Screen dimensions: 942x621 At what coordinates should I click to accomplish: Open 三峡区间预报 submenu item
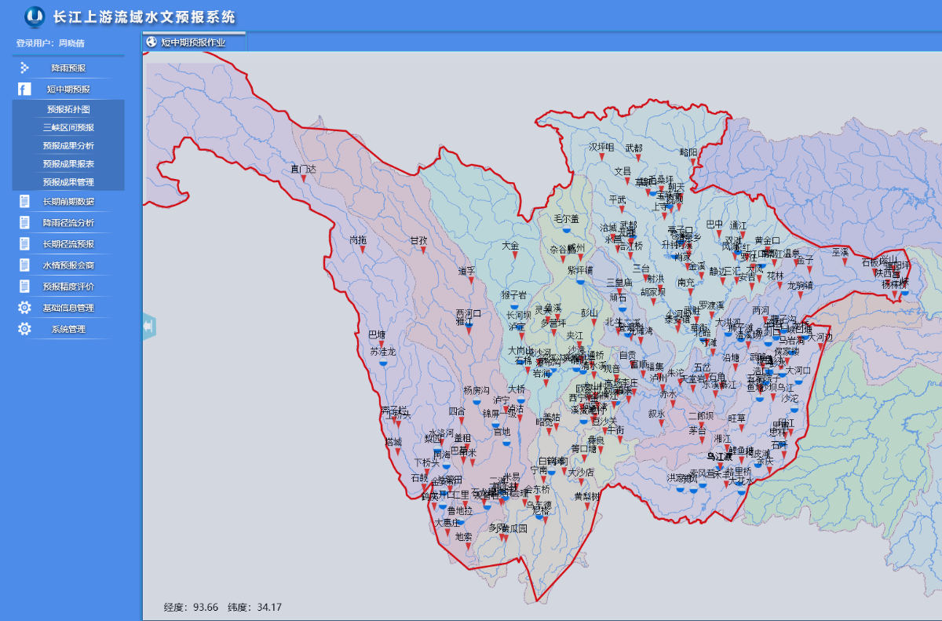coord(68,127)
